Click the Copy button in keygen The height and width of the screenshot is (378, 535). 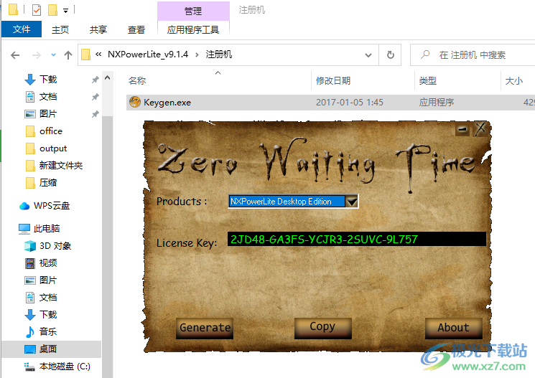[x=322, y=329]
